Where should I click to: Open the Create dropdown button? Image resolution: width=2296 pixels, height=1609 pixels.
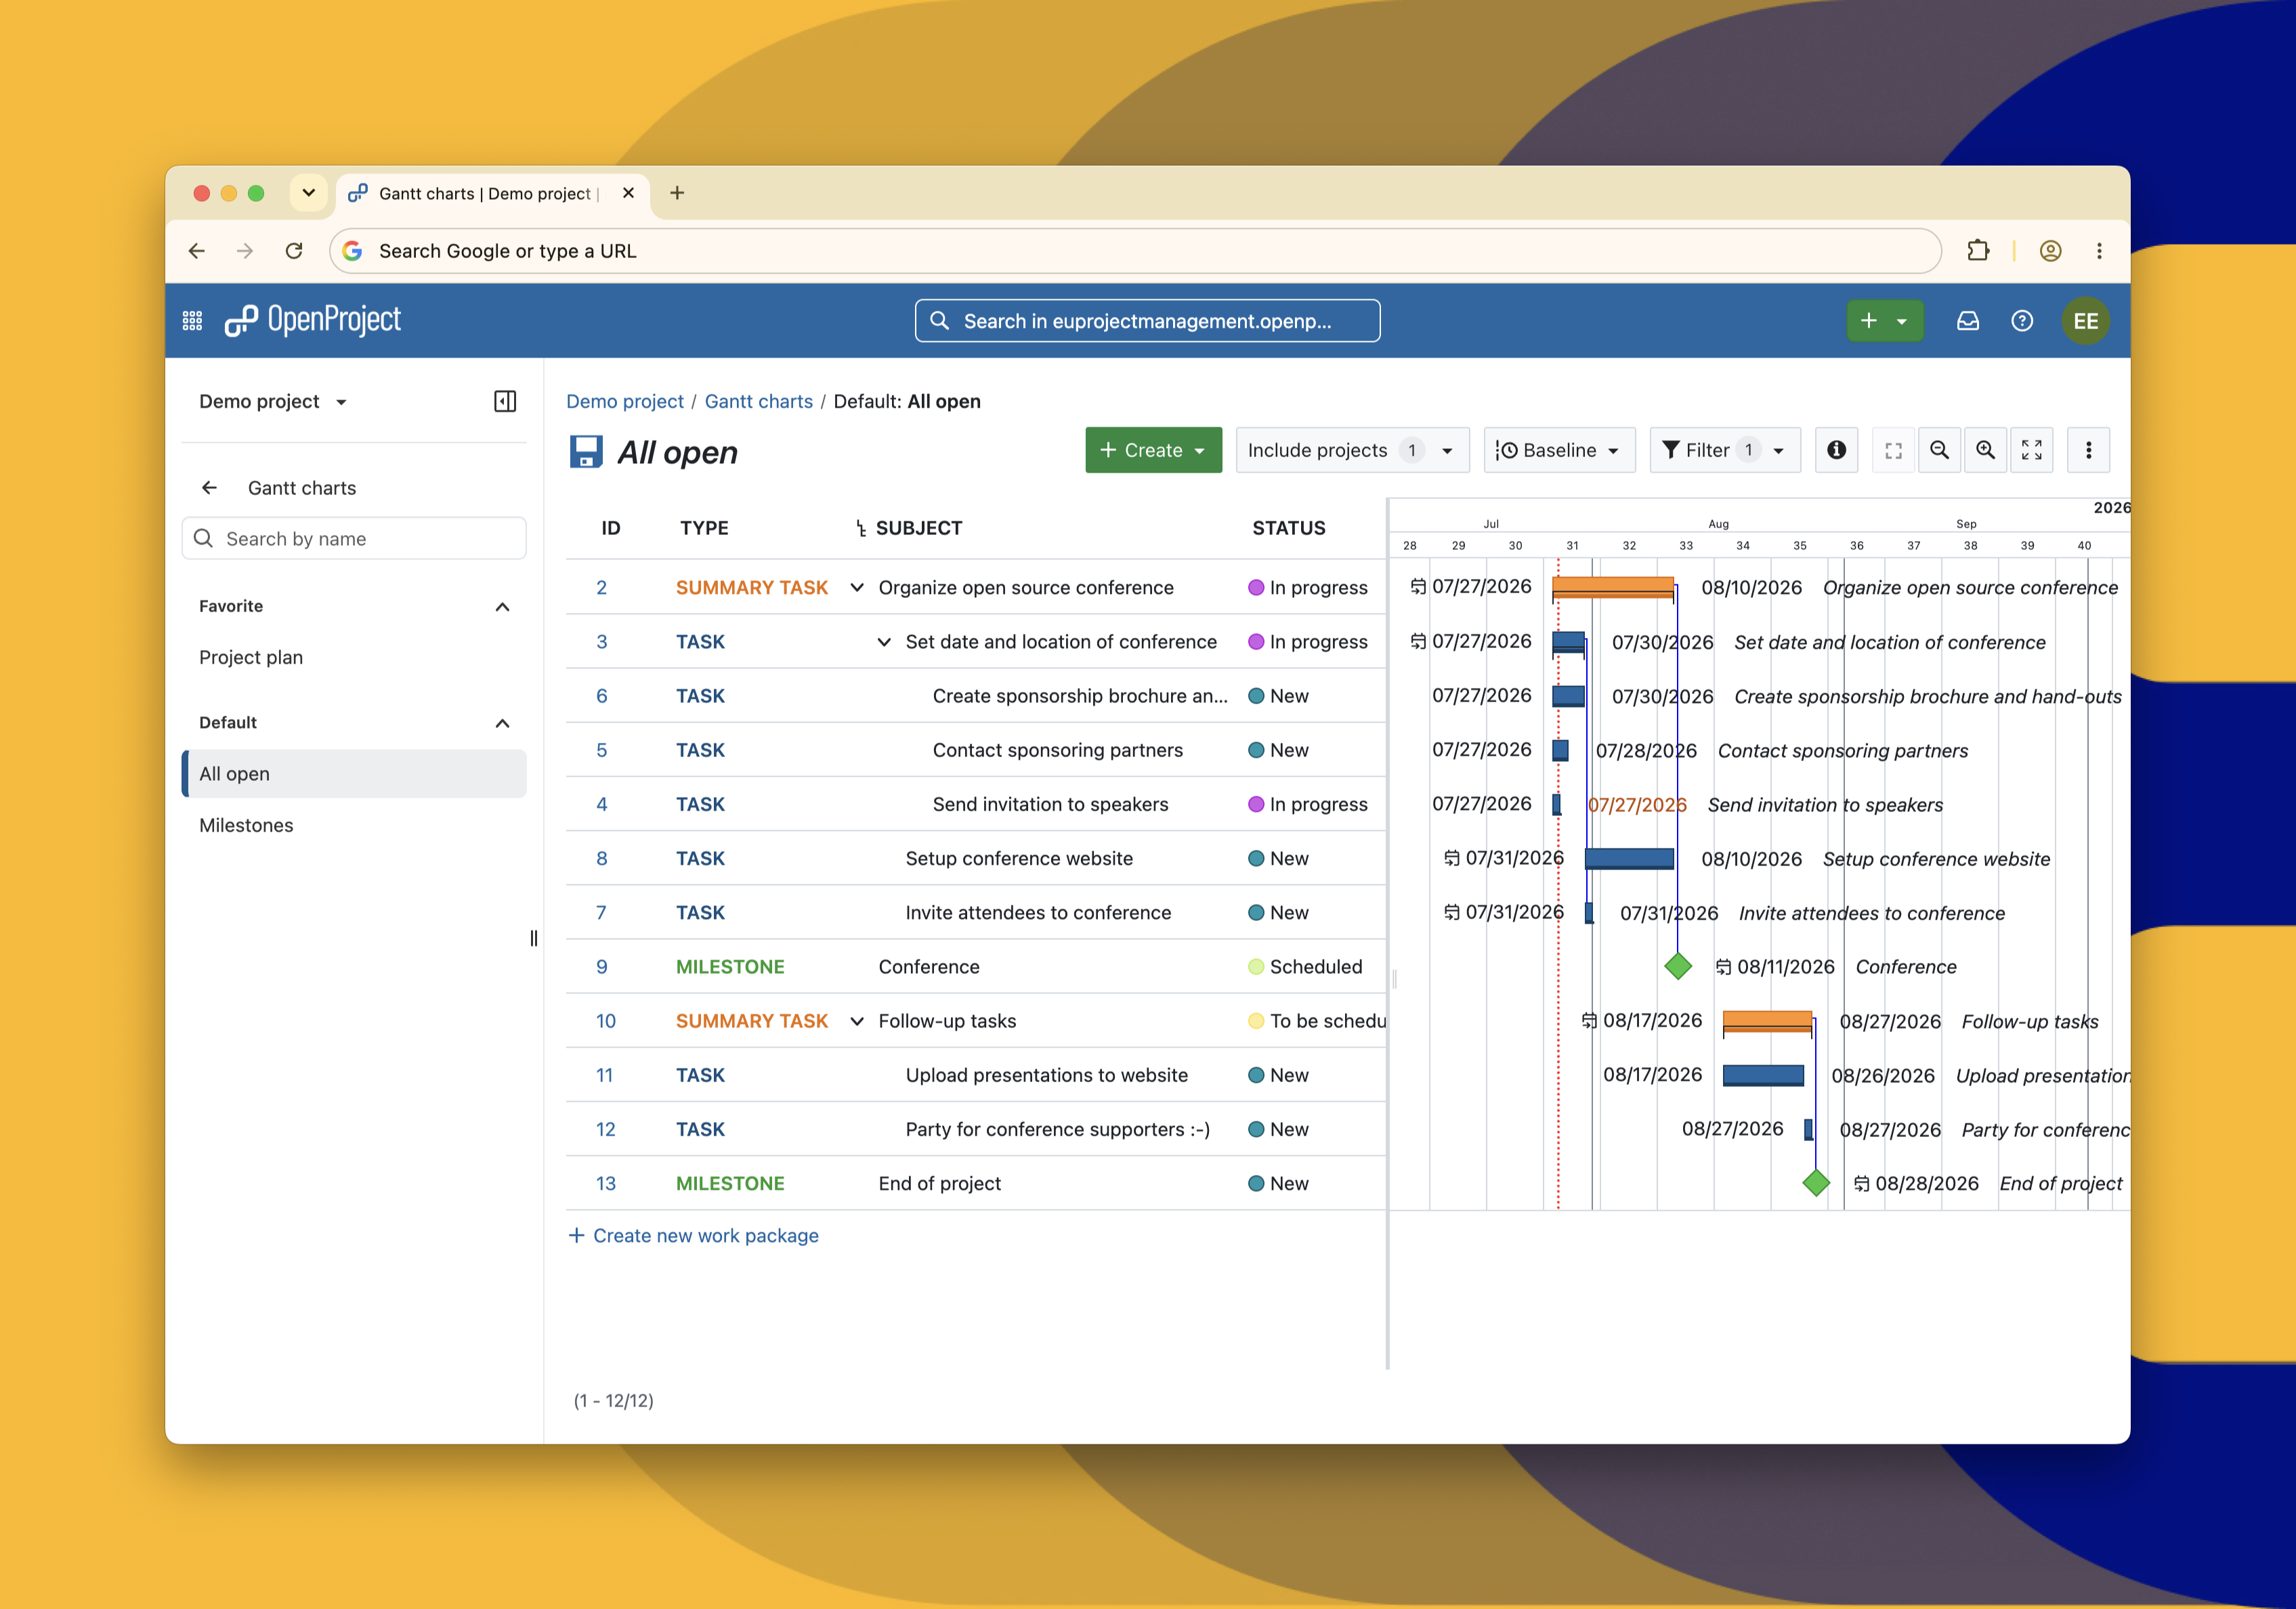point(1153,450)
